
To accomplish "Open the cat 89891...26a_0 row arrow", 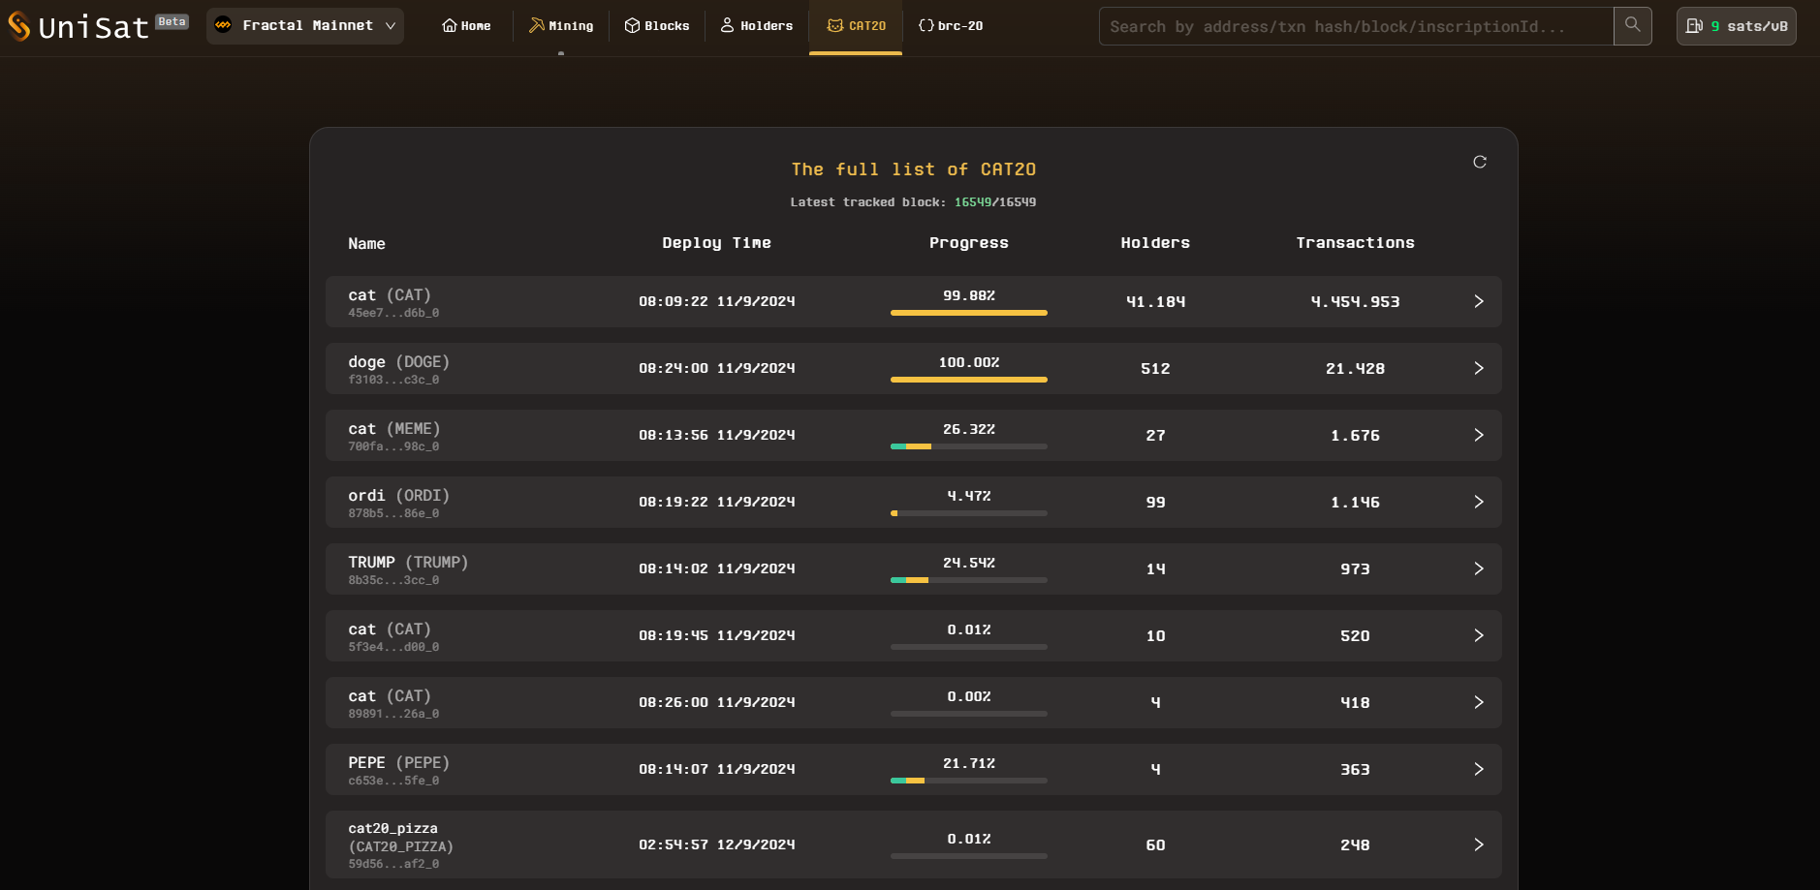I will coord(1479,702).
